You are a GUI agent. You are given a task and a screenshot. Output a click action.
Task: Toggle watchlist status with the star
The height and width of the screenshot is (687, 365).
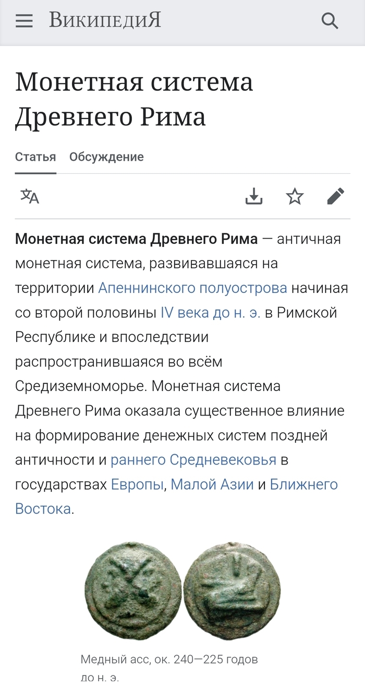(295, 197)
